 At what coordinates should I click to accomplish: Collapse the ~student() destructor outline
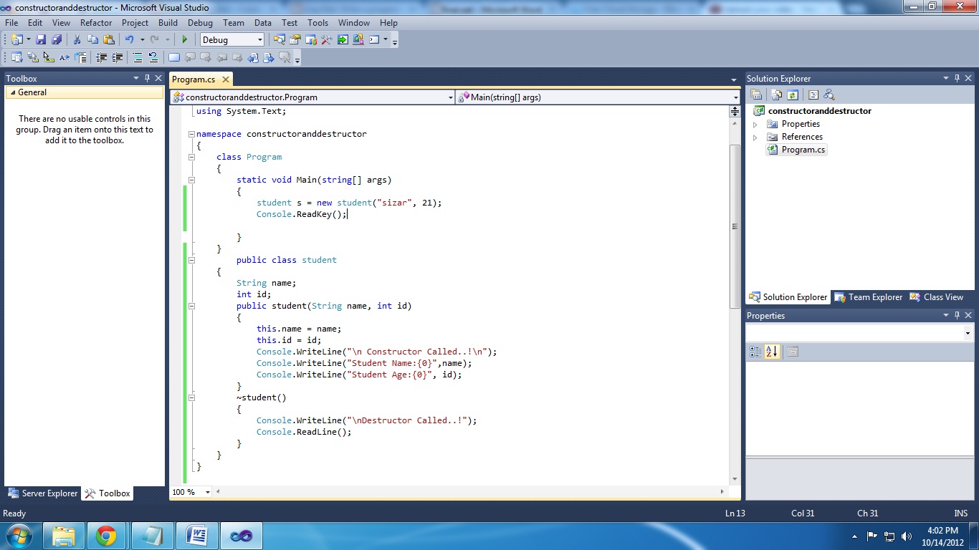tap(191, 397)
